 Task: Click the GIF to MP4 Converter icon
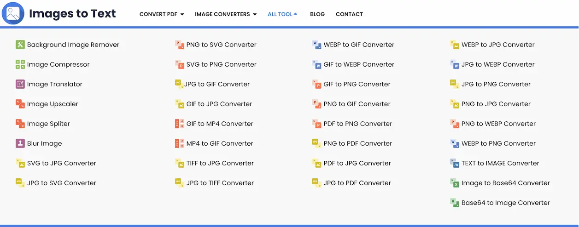[179, 124]
